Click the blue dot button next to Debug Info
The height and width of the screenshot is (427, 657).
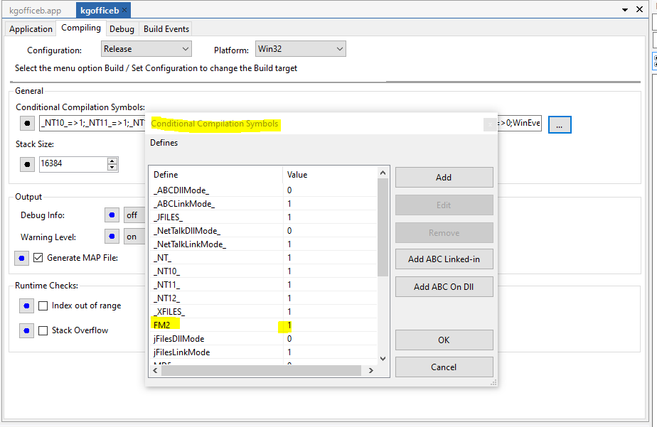[112, 215]
